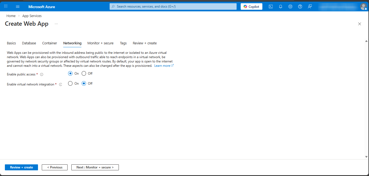Screen dimensions: 369x176
Task: Set Enable public access to Off
Action: (x=84, y=74)
